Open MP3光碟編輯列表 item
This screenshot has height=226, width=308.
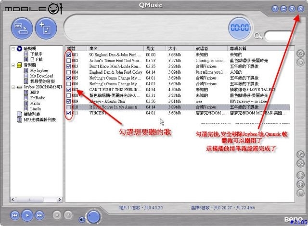(x=39, y=120)
